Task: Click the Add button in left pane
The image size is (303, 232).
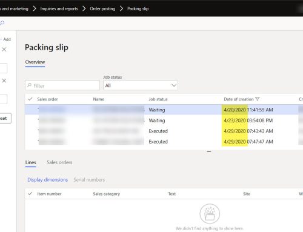Action: click(5, 39)
